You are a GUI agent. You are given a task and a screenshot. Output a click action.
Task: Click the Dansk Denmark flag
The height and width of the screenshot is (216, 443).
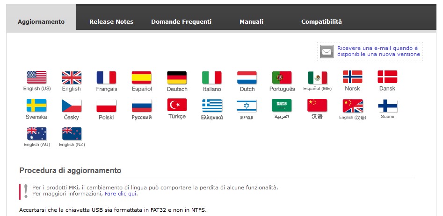pos(388,77)
